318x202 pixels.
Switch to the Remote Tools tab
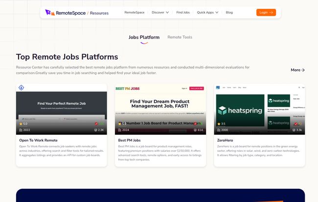[180, 37]
